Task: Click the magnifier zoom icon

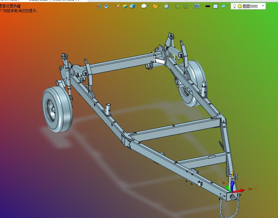Action: tap(166, 6)
